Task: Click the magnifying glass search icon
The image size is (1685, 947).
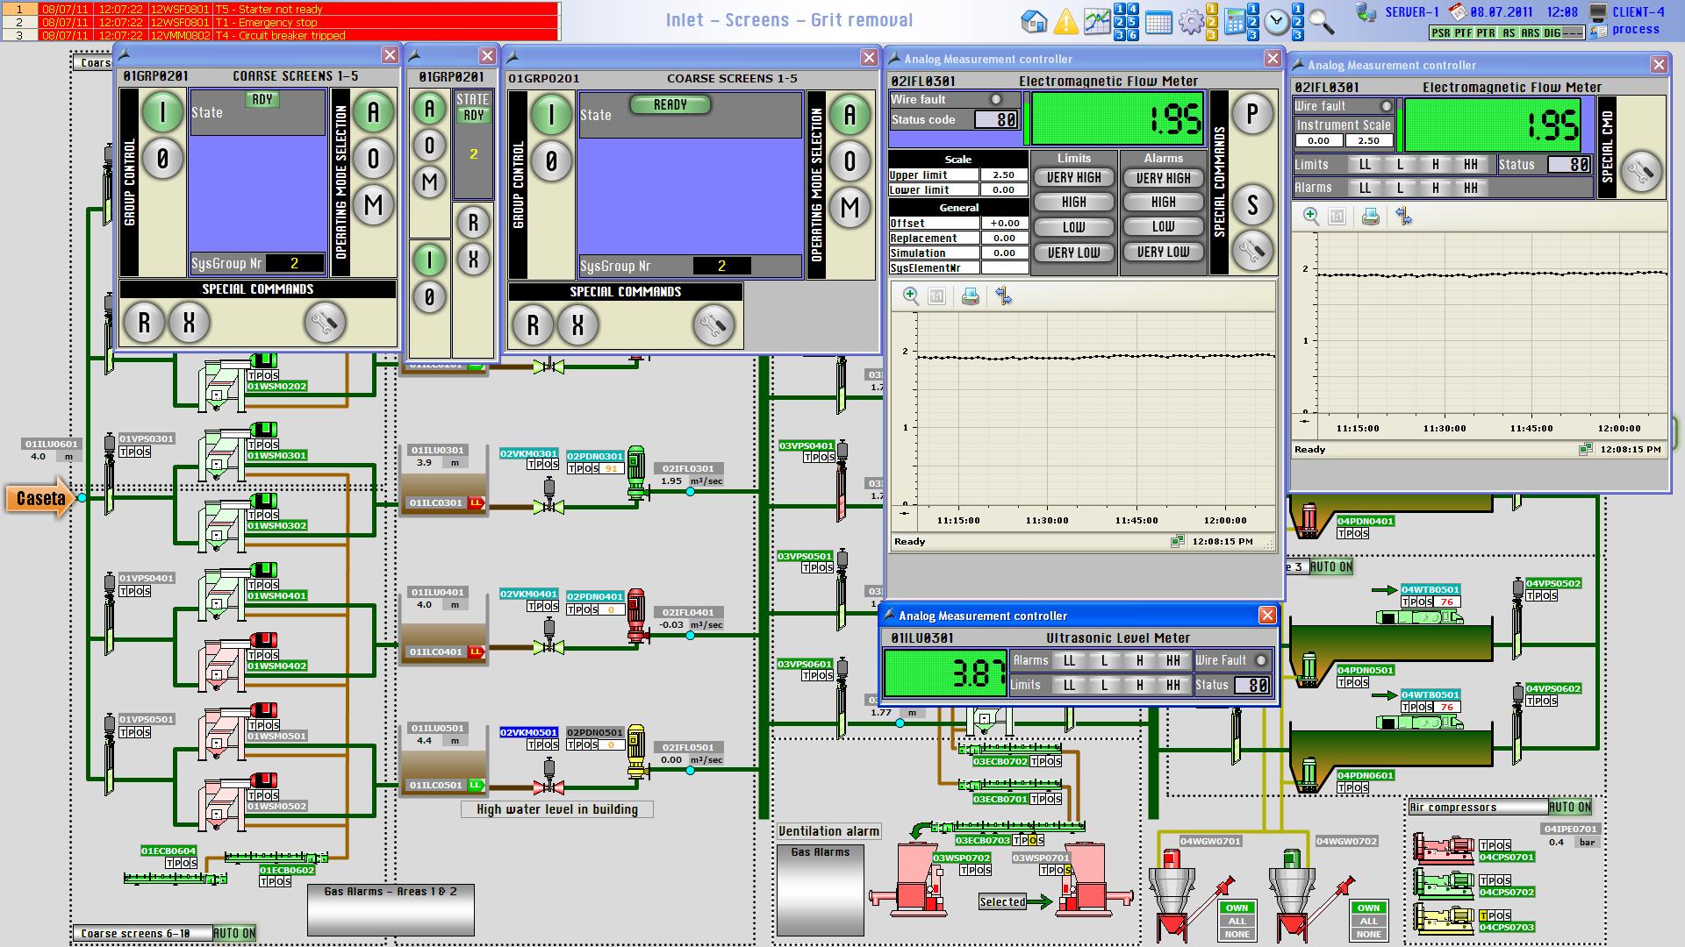Action: coord(1322,21)
